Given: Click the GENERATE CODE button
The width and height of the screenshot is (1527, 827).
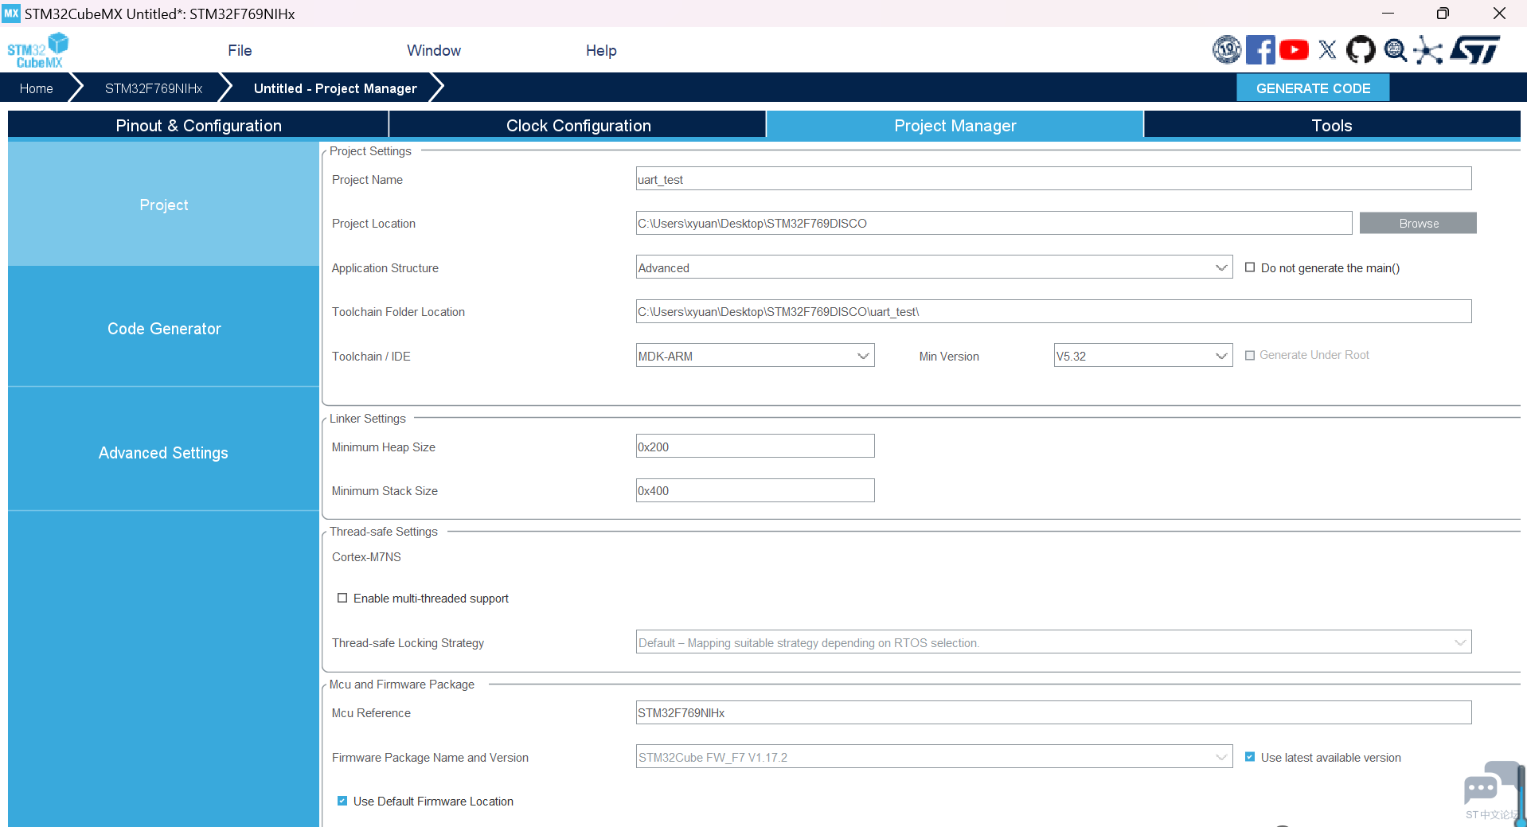Looking at the screenshot, I should 1313,88.
